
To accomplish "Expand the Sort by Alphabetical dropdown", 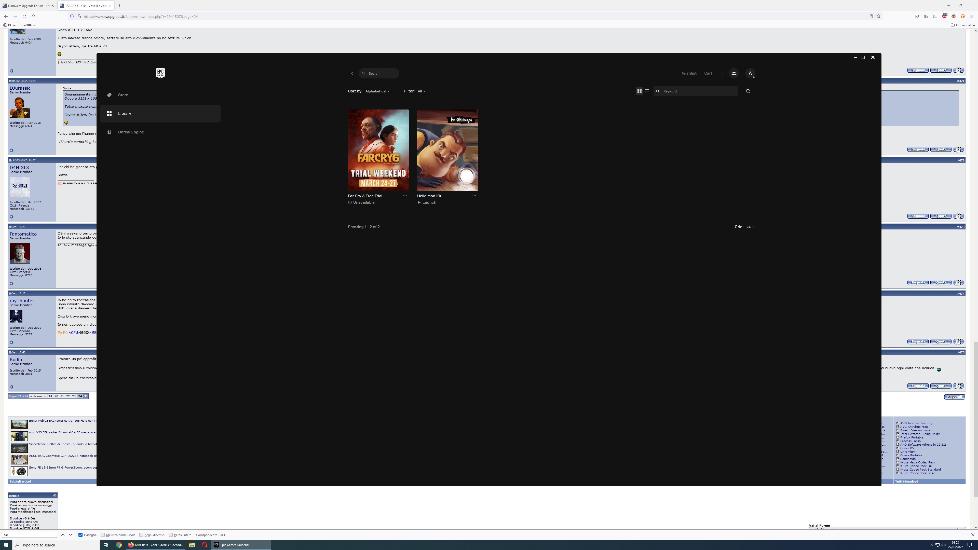I will point(377,91).
